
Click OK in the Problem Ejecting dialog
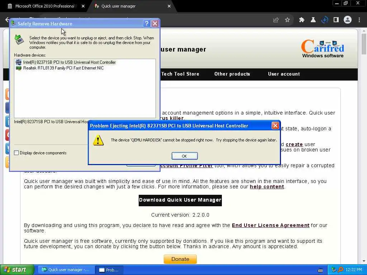point(185,156)
